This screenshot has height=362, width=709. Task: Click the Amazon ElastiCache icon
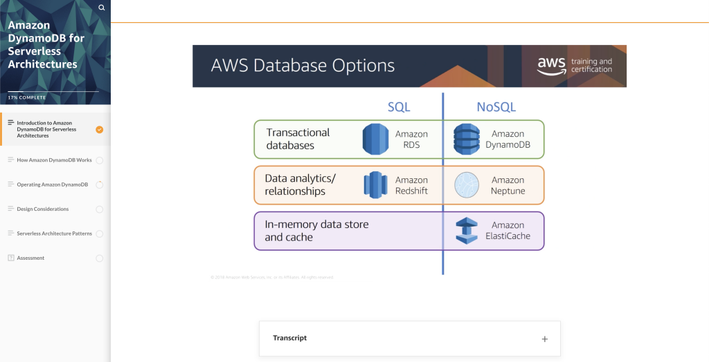pos(466,230)
